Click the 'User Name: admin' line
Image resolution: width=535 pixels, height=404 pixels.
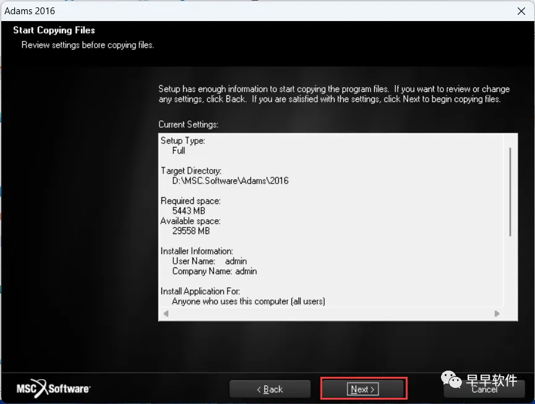[210, 261]
